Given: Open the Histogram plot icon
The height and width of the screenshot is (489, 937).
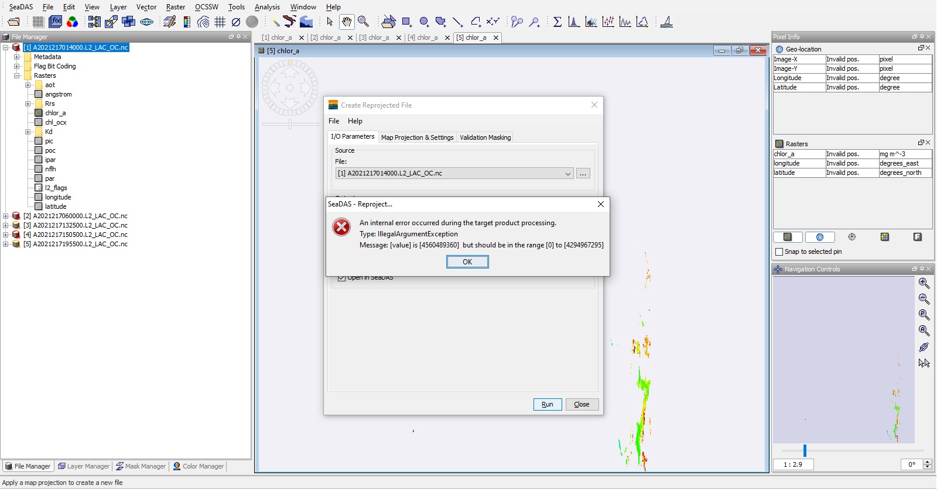Looking at the screenshot, I should click(x=574, y=22).
